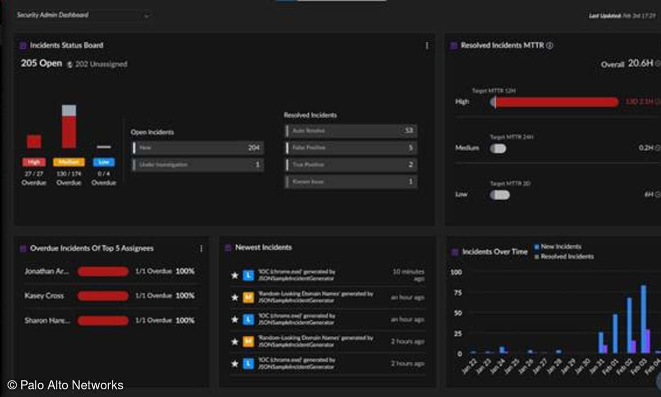Click assignee name 'Jonathan Ar...'
Image resolution: width=661 pixels, height=397 pixels.
(x=46, y=271)
